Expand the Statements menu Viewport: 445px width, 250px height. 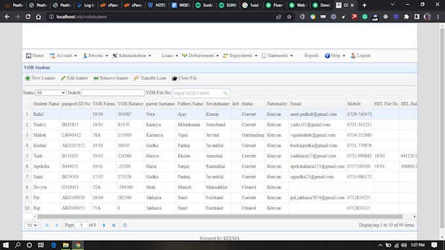tap(277, 56)
